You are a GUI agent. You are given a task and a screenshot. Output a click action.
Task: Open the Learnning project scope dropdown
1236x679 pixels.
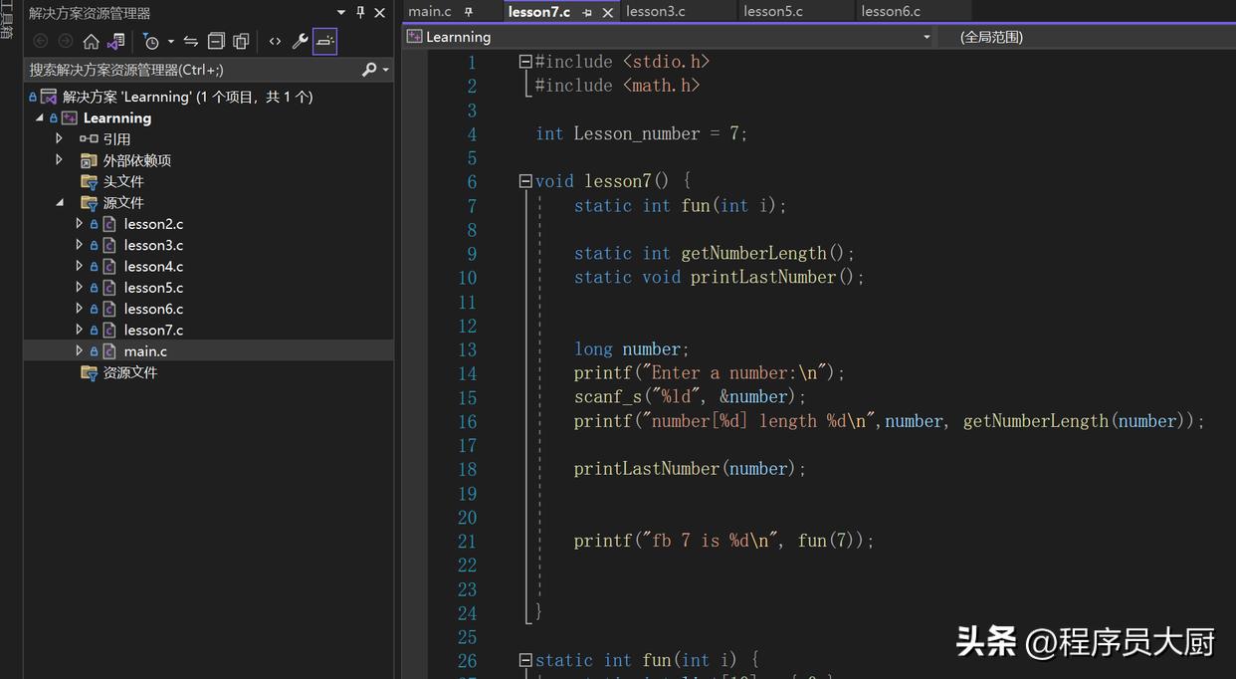[x=927, y=37]
